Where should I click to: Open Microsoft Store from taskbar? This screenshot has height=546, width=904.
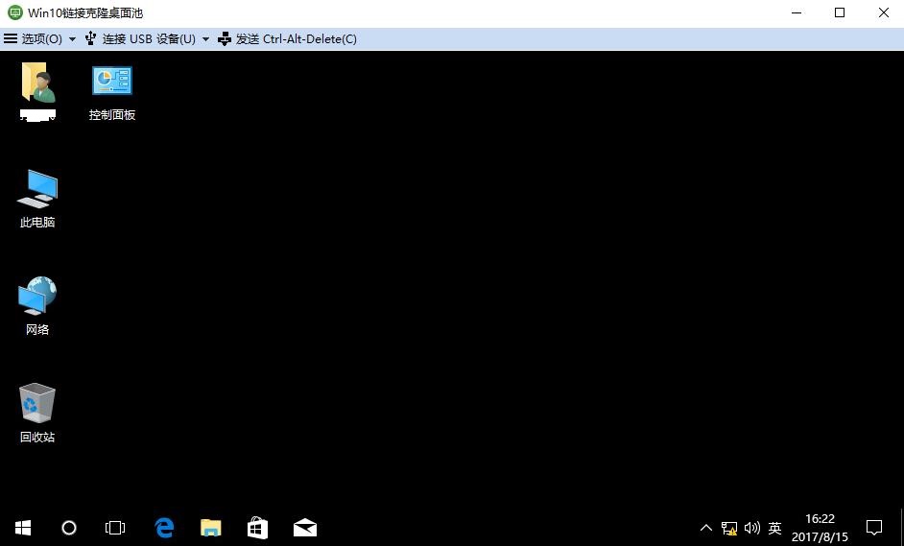tap(258, 528)
